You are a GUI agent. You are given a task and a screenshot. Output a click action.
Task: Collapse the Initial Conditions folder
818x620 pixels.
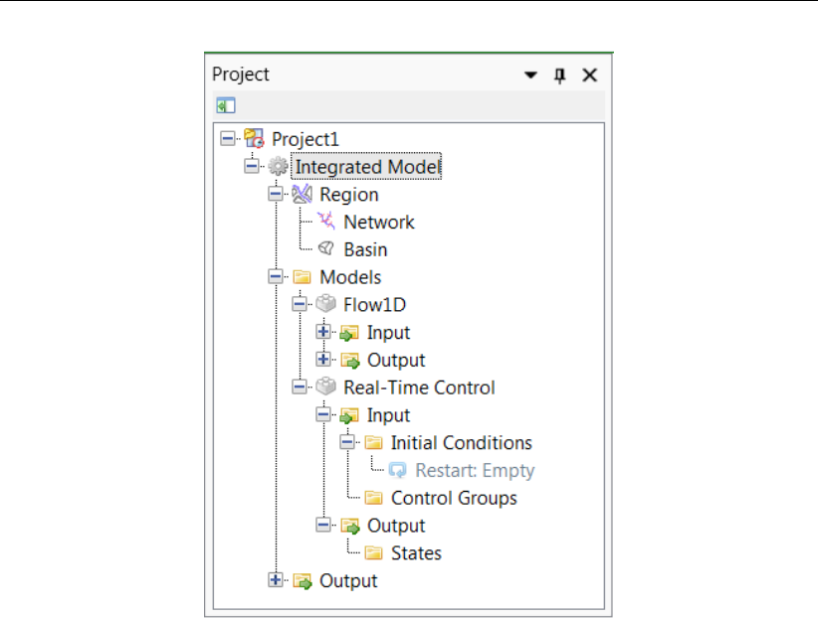[x=347, y=443]
